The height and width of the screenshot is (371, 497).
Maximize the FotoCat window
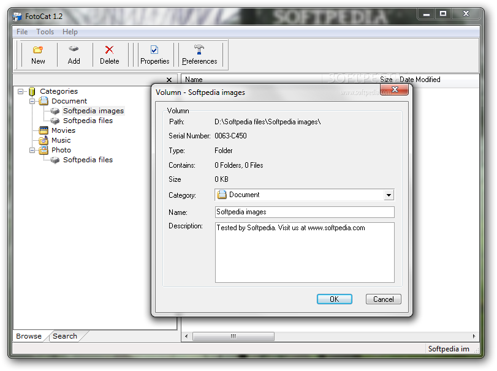click(x=443, y=13)
